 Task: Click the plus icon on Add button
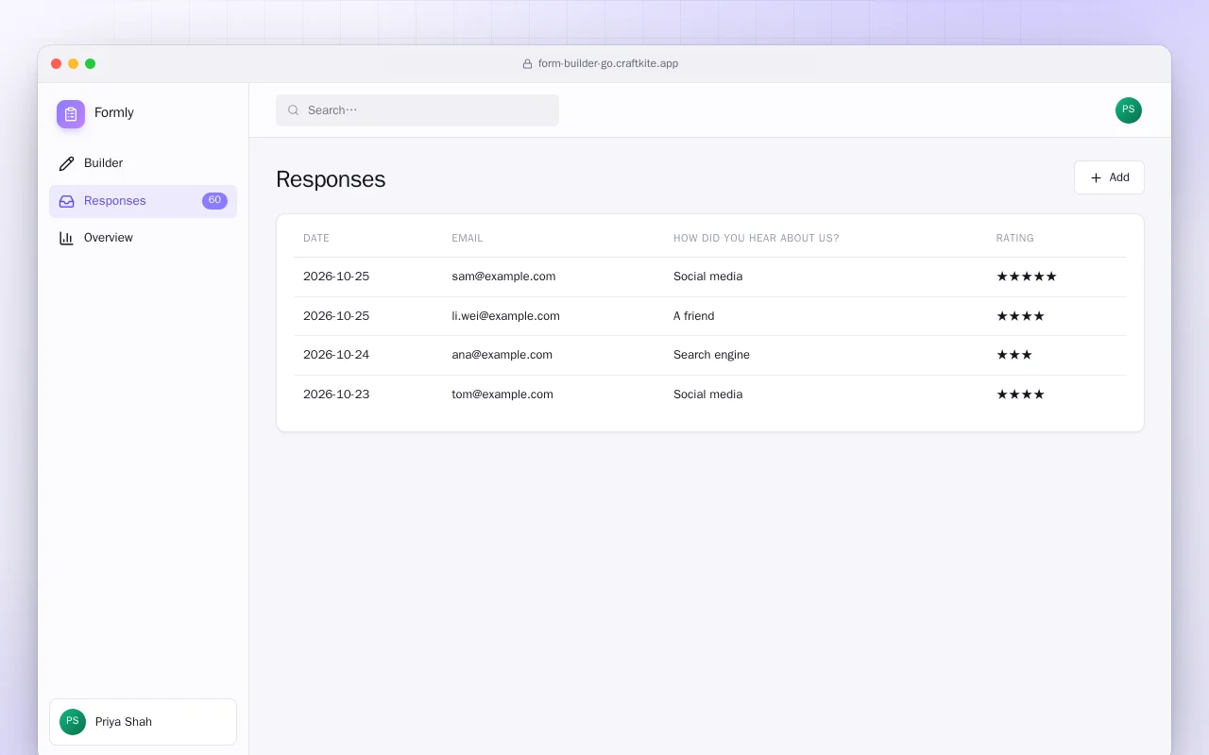[x=1096, y=177]
